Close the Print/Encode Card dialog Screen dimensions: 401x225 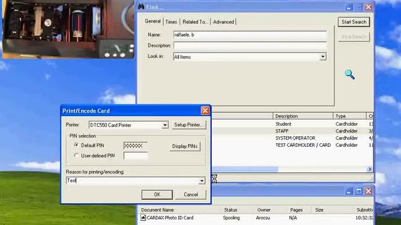(205, 111)
